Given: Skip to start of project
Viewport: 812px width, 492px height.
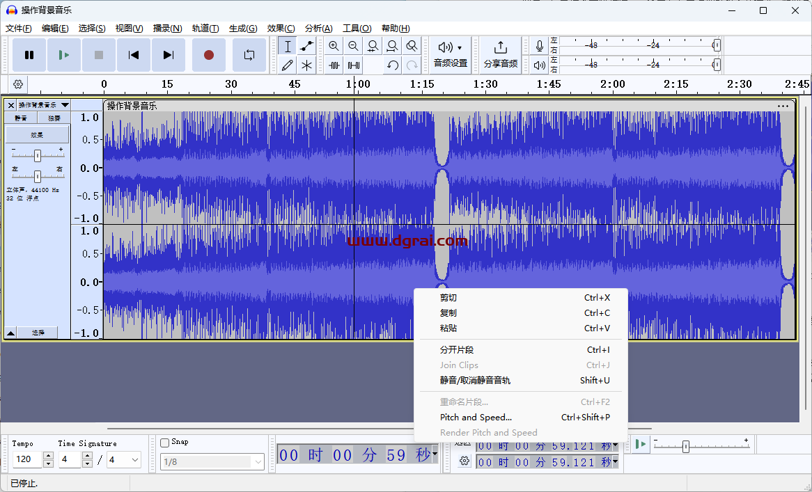Looking at the screenshot, I should [x=134, y=55].
